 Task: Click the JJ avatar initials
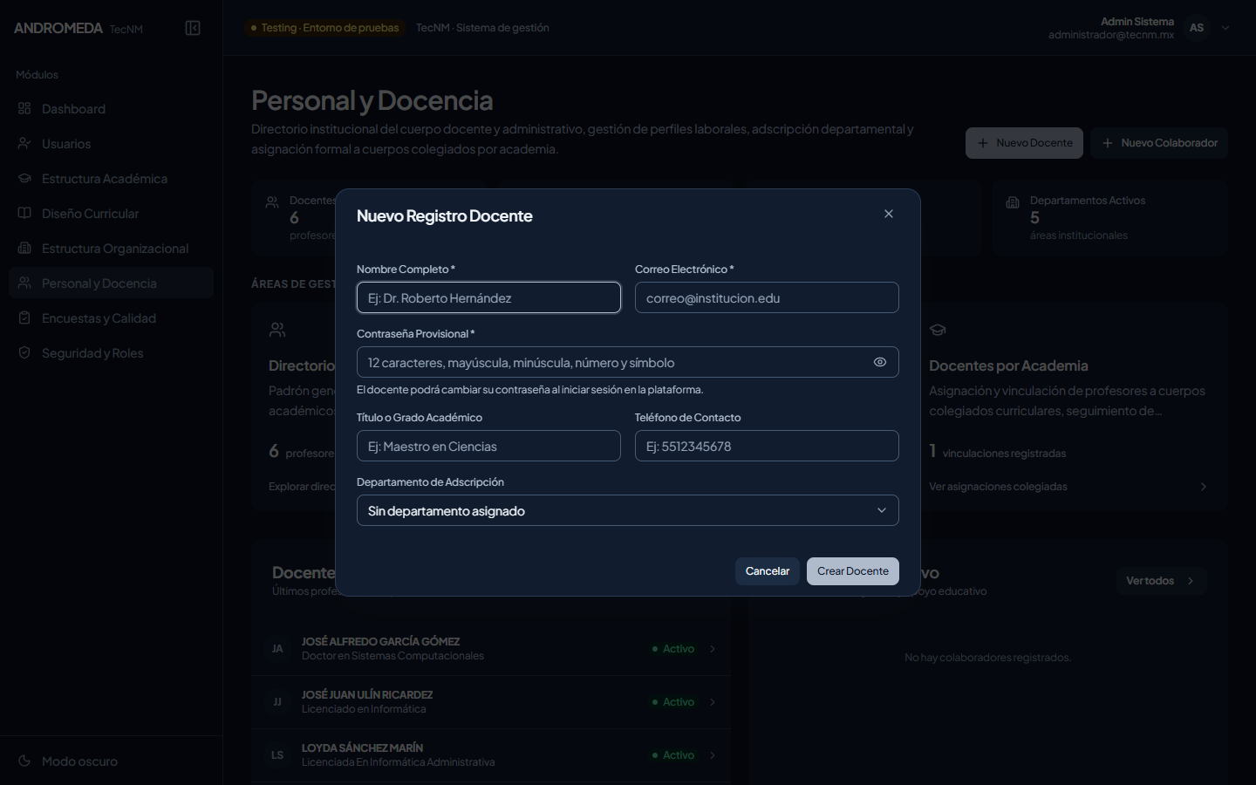pyautogui.click(x=277, y=702)
